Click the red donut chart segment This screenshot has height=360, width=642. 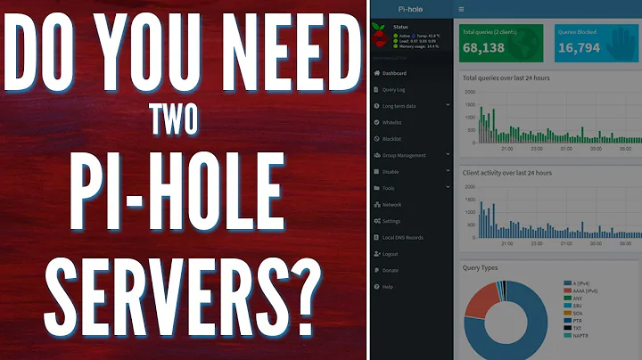[482, 299]
